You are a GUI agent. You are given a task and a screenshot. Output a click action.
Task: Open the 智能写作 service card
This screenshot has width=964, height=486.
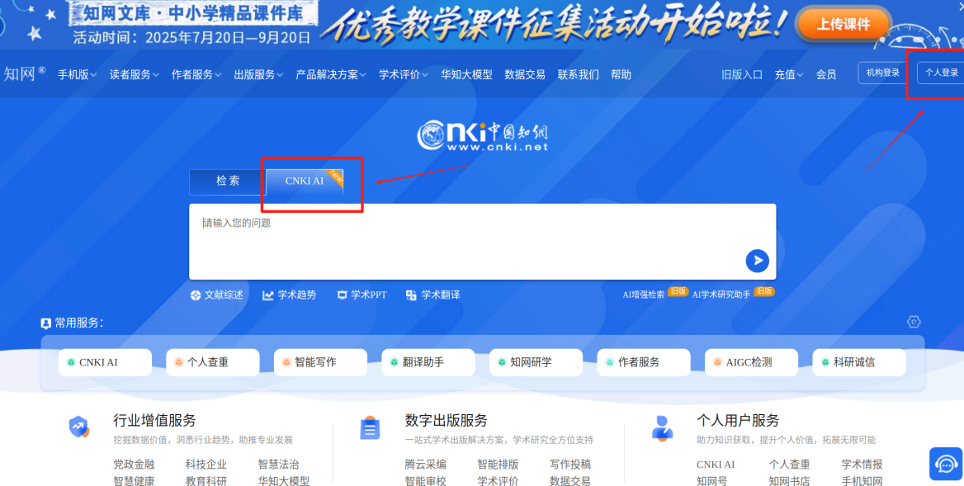tap(320, 362)
